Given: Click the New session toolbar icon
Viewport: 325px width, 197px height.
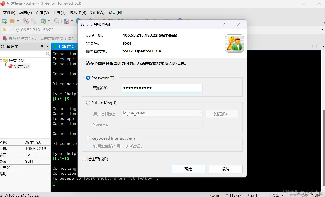Looking at the screenshot, I should click(x=4, y=21).
